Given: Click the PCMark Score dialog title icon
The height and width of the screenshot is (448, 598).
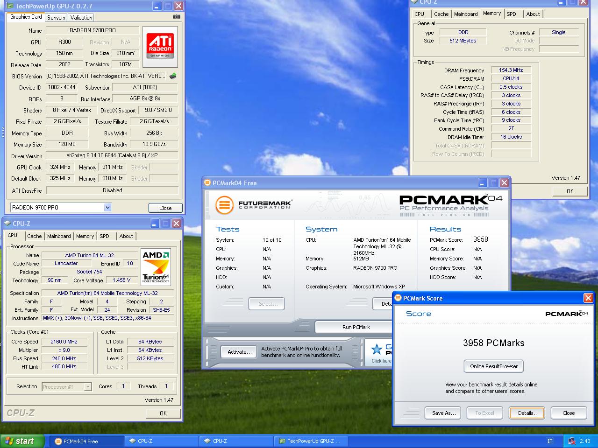Looking at the screenshot, I should coord(398,298).
